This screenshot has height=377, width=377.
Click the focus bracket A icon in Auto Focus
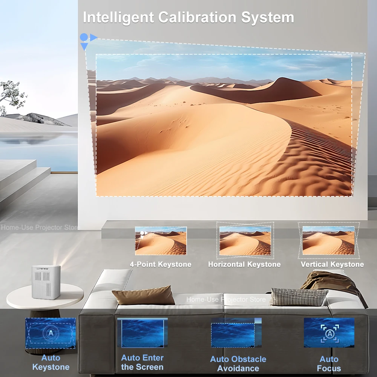coord(330,334)
